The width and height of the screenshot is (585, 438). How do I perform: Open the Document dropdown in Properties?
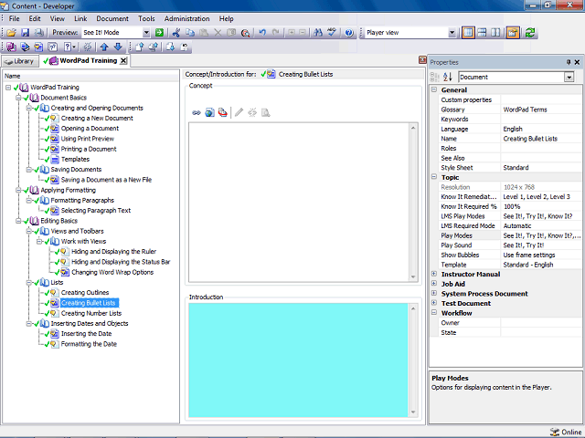click(x=569, y=77)
